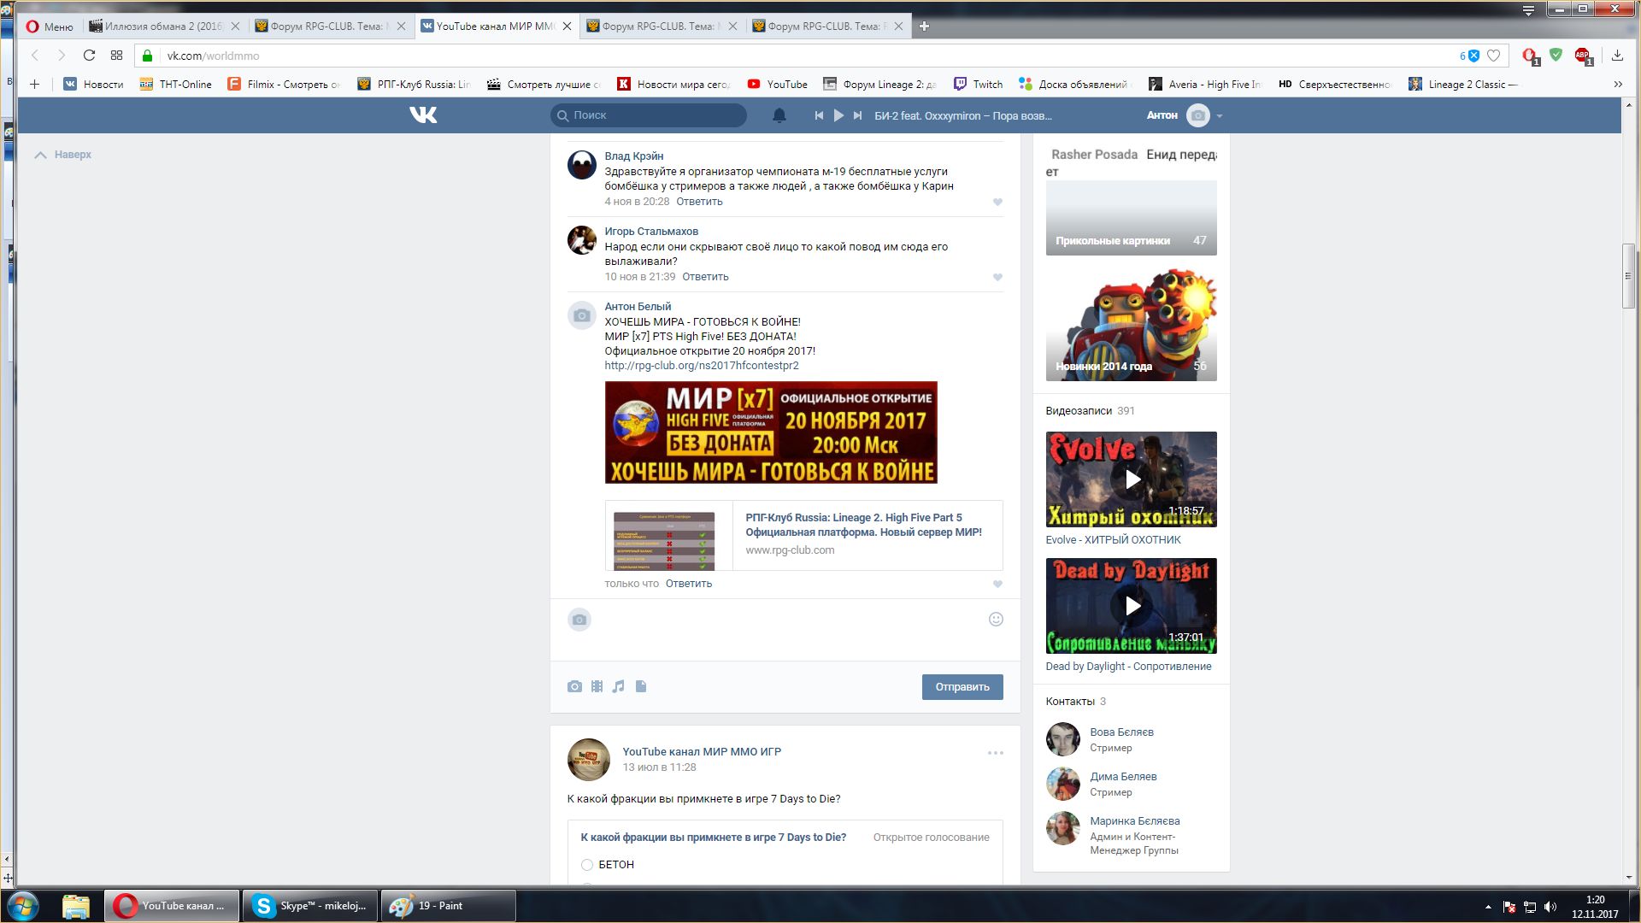
Task: Play the current audio track
Action: 838,115
